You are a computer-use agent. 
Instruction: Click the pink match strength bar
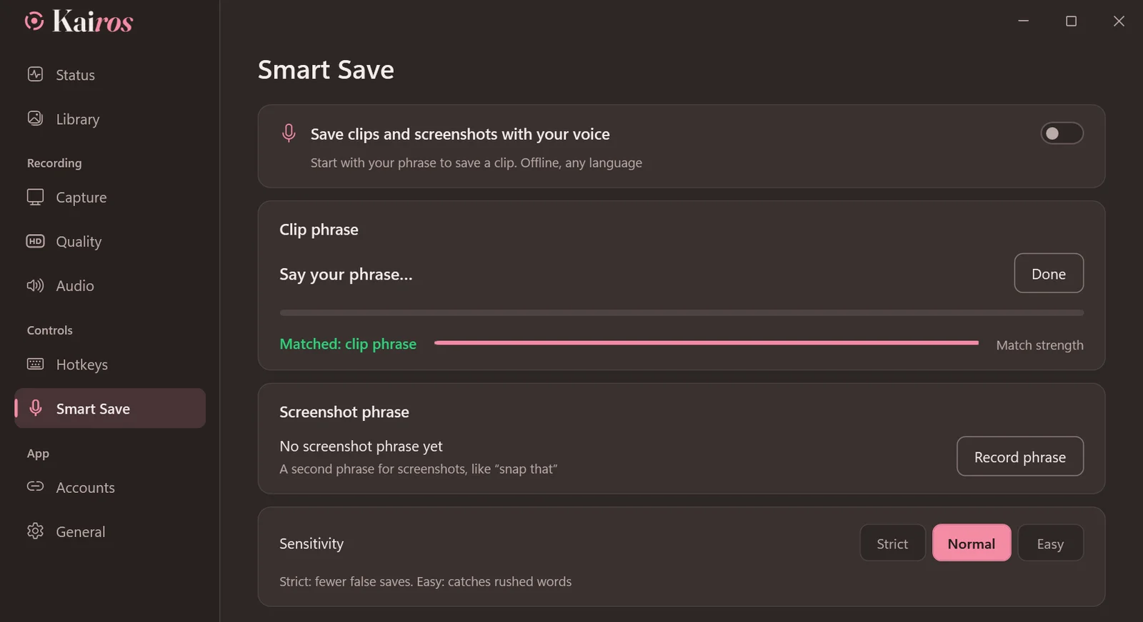706,343
